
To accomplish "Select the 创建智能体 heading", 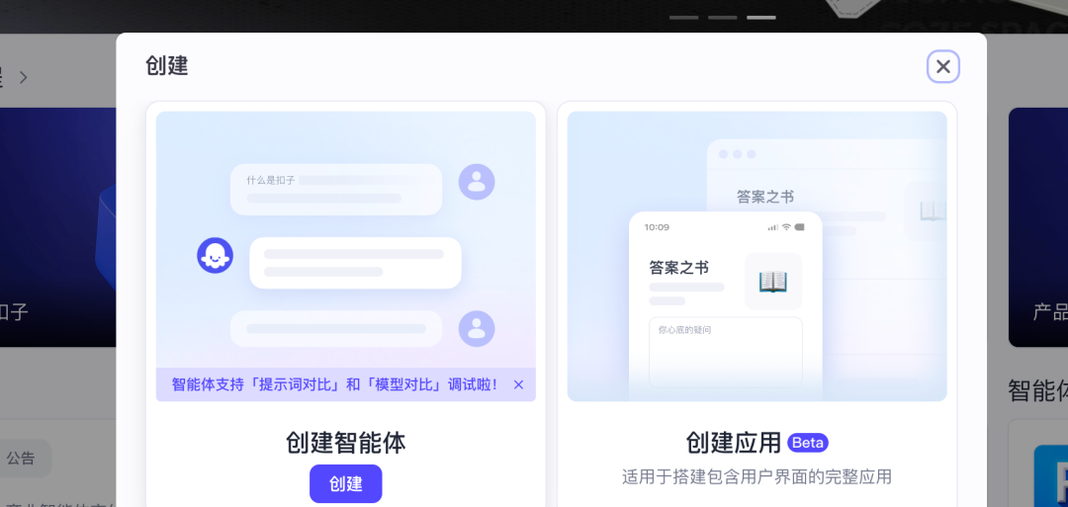I will pos(345,443).
